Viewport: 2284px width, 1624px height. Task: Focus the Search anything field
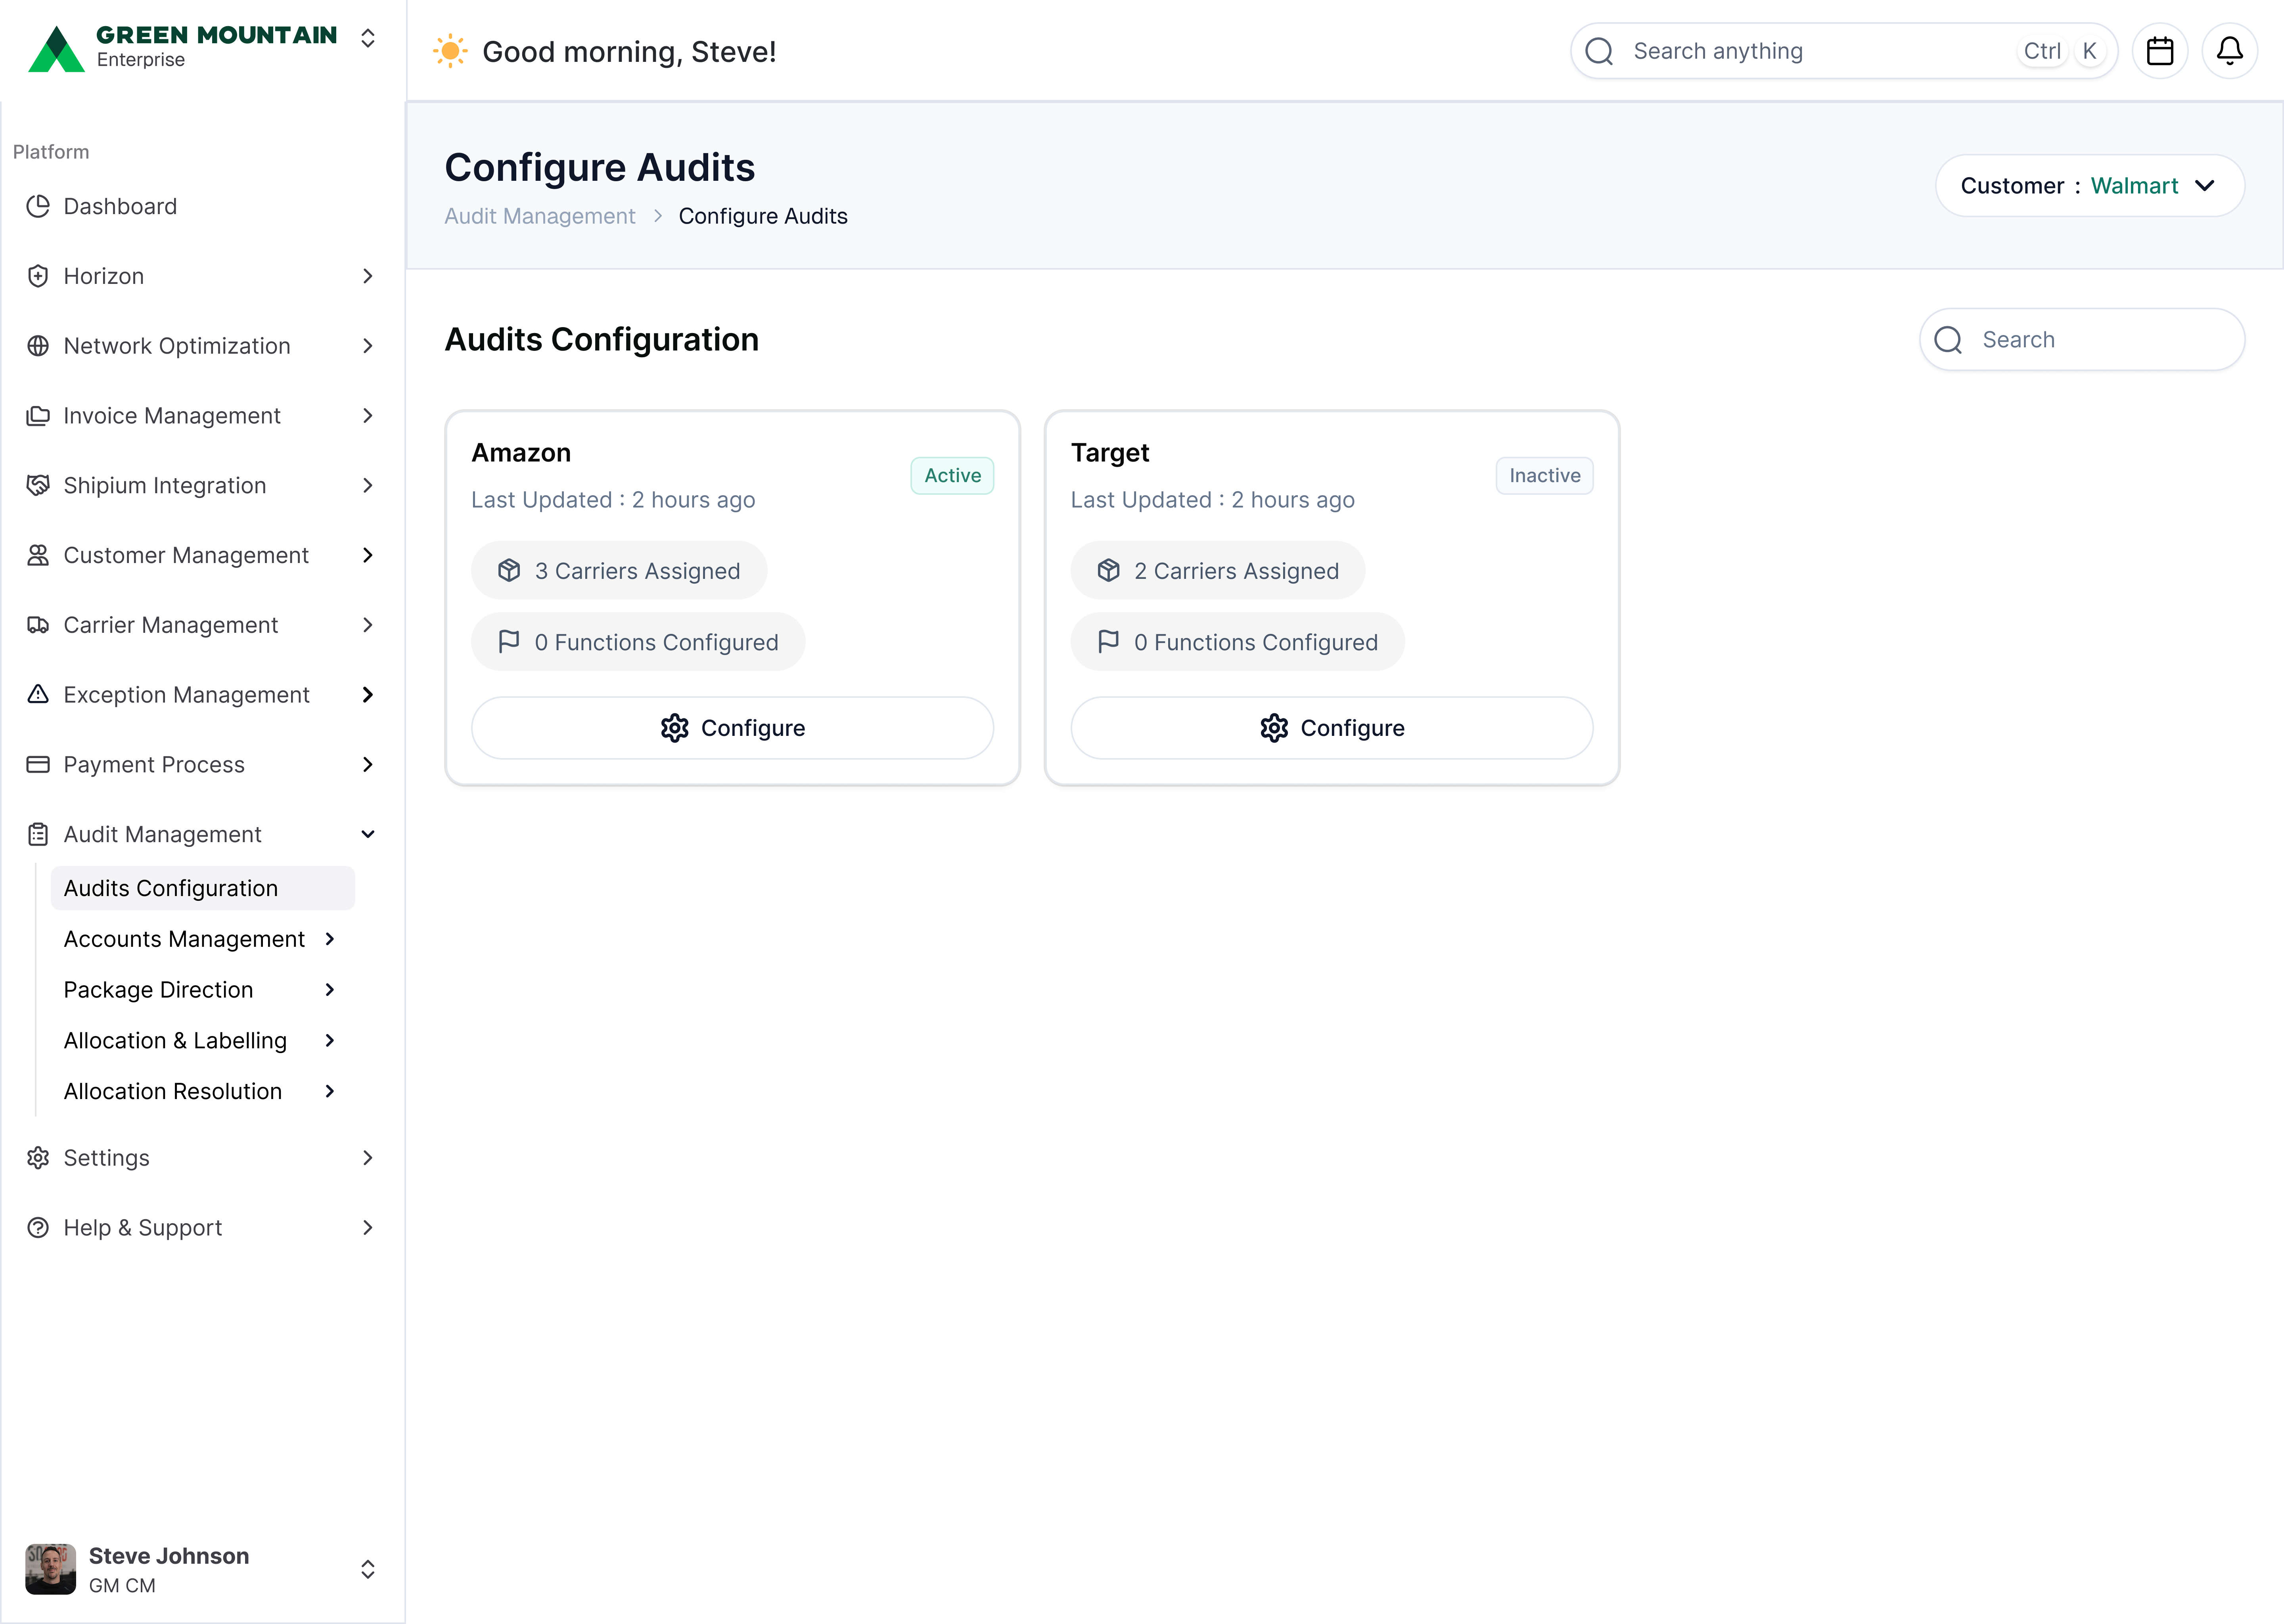[x=1844, y=51]
